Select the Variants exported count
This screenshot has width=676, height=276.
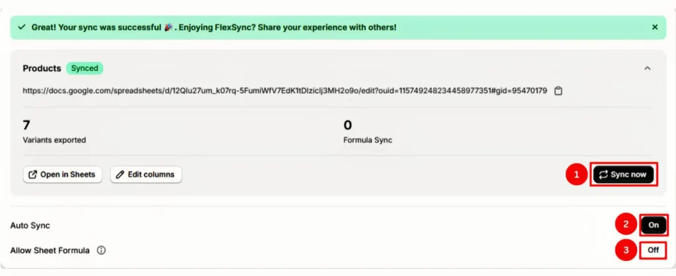[26, 125]
